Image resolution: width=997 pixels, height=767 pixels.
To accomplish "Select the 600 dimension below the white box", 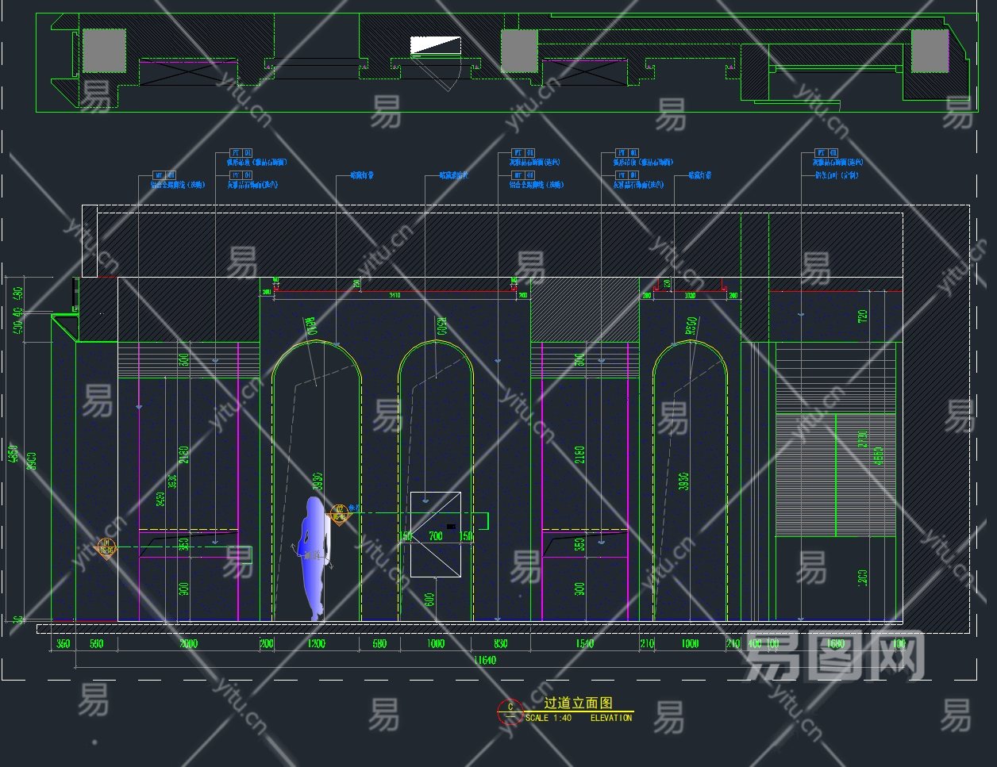I will tap(429, 600).
